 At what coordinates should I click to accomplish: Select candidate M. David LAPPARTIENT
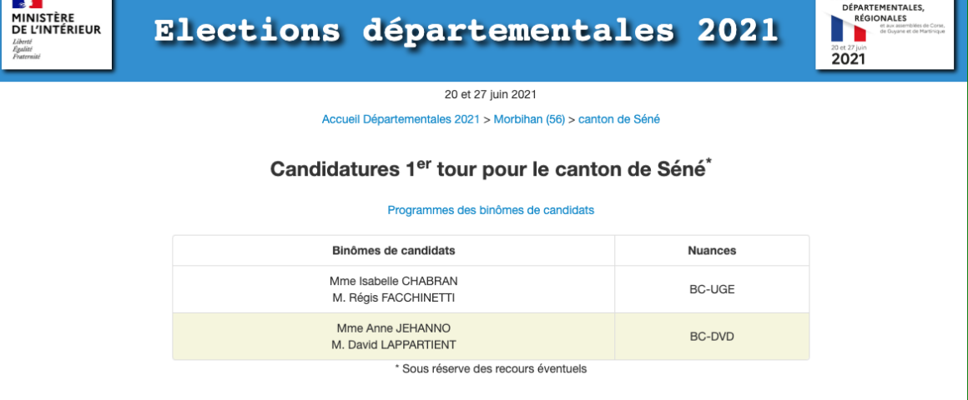click(394, 345)
